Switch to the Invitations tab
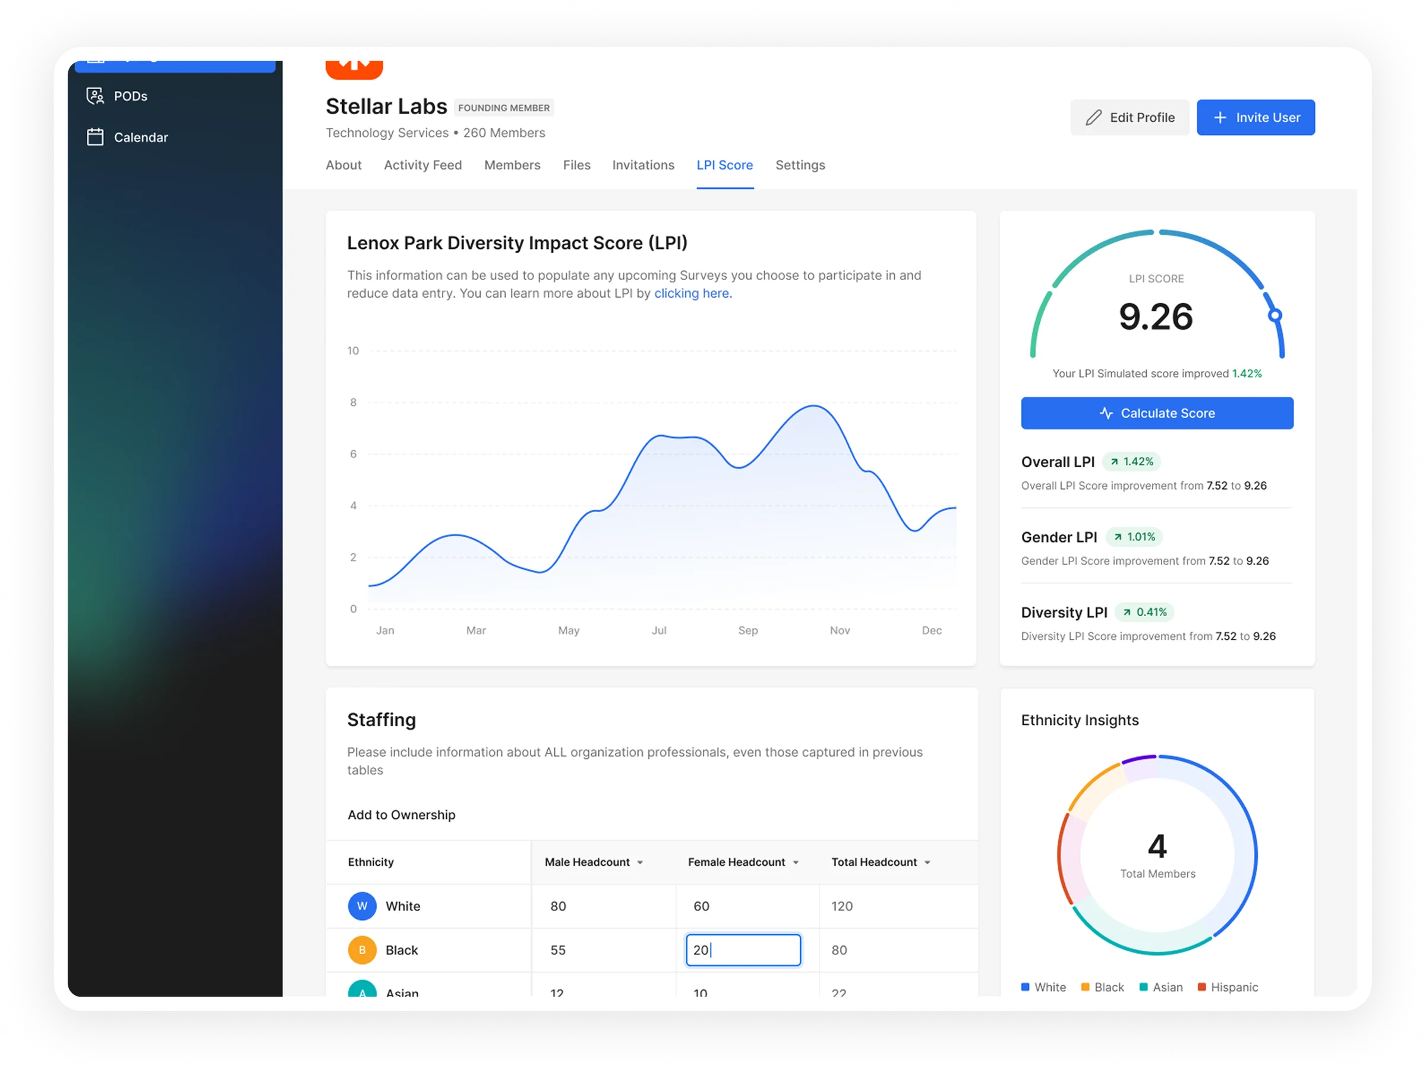This screenshot has height=1072, width=1426. (643, 165)
